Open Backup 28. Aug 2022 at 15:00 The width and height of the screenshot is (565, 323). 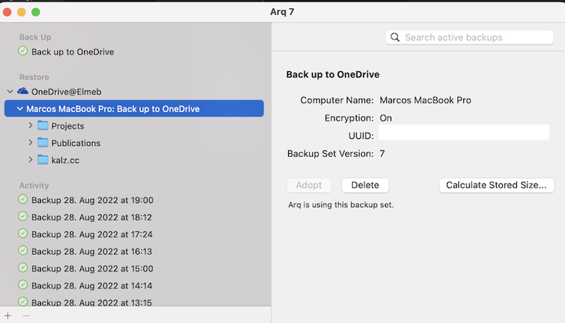93,269
